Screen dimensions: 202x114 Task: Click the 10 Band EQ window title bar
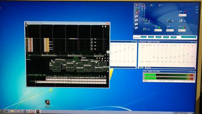(x=167, y=42)
